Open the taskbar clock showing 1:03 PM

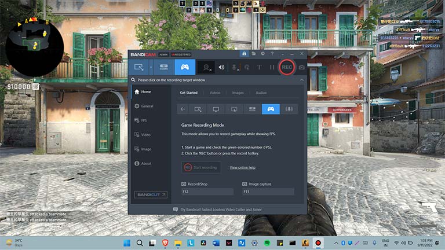(x=425, y=242)
